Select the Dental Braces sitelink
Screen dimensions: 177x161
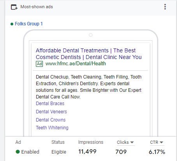(x=50, y=104)
